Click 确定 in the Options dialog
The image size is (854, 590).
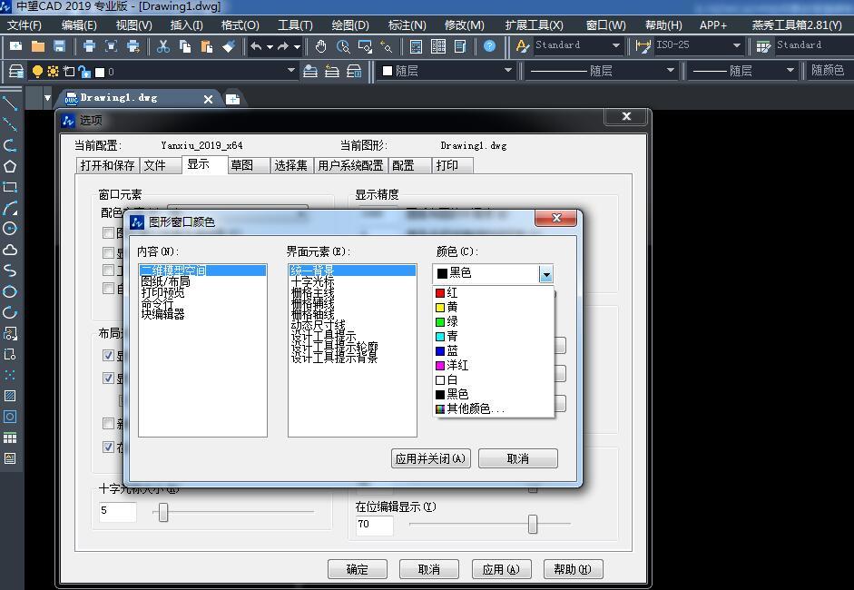(x=358, y=569)
